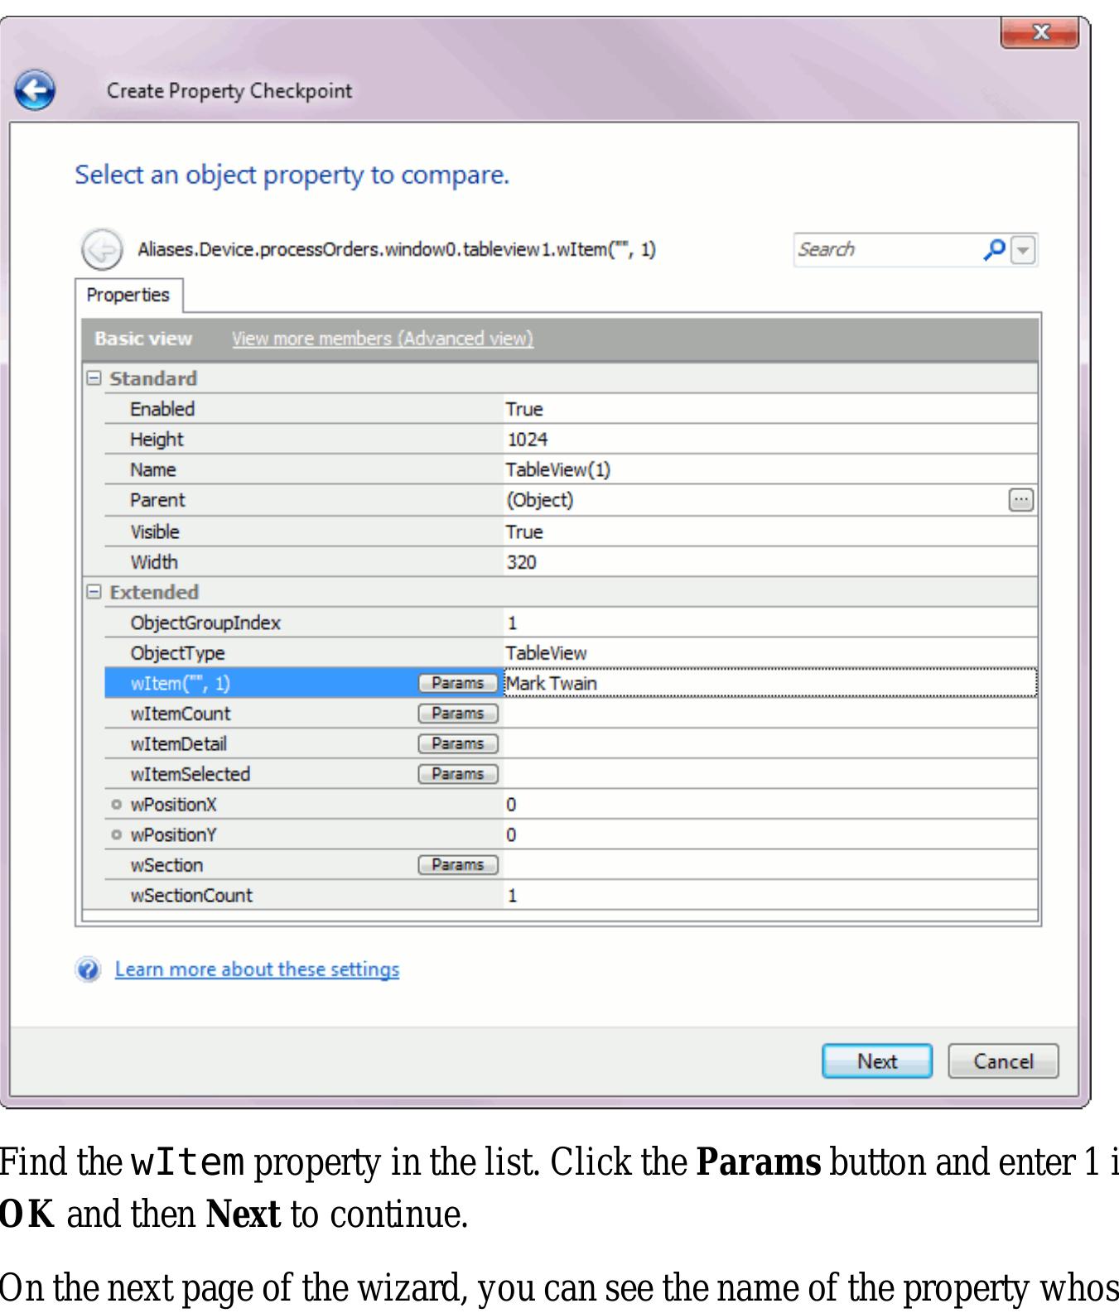Click Params button for wItemSelected
This screenshot has width=1119, height=1313.
tap(458, 774)
